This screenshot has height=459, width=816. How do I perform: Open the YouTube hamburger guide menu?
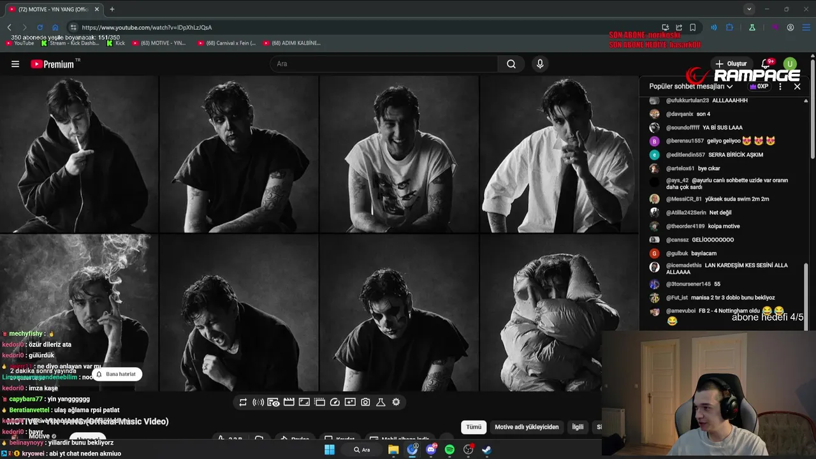pos(15,64)
